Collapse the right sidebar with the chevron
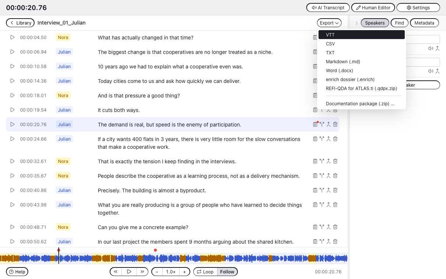The image size is (446, 279). (x=356, y=23)
